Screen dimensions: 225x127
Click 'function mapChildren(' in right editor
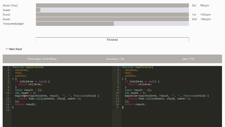click(x=137, y=67)
